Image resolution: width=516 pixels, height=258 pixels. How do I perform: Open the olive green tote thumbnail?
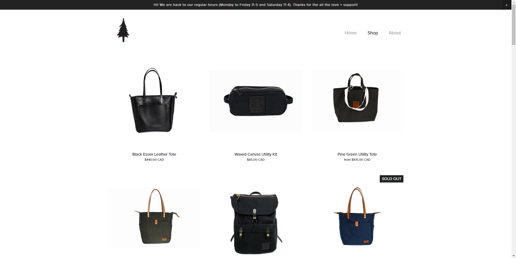(154, 218)
